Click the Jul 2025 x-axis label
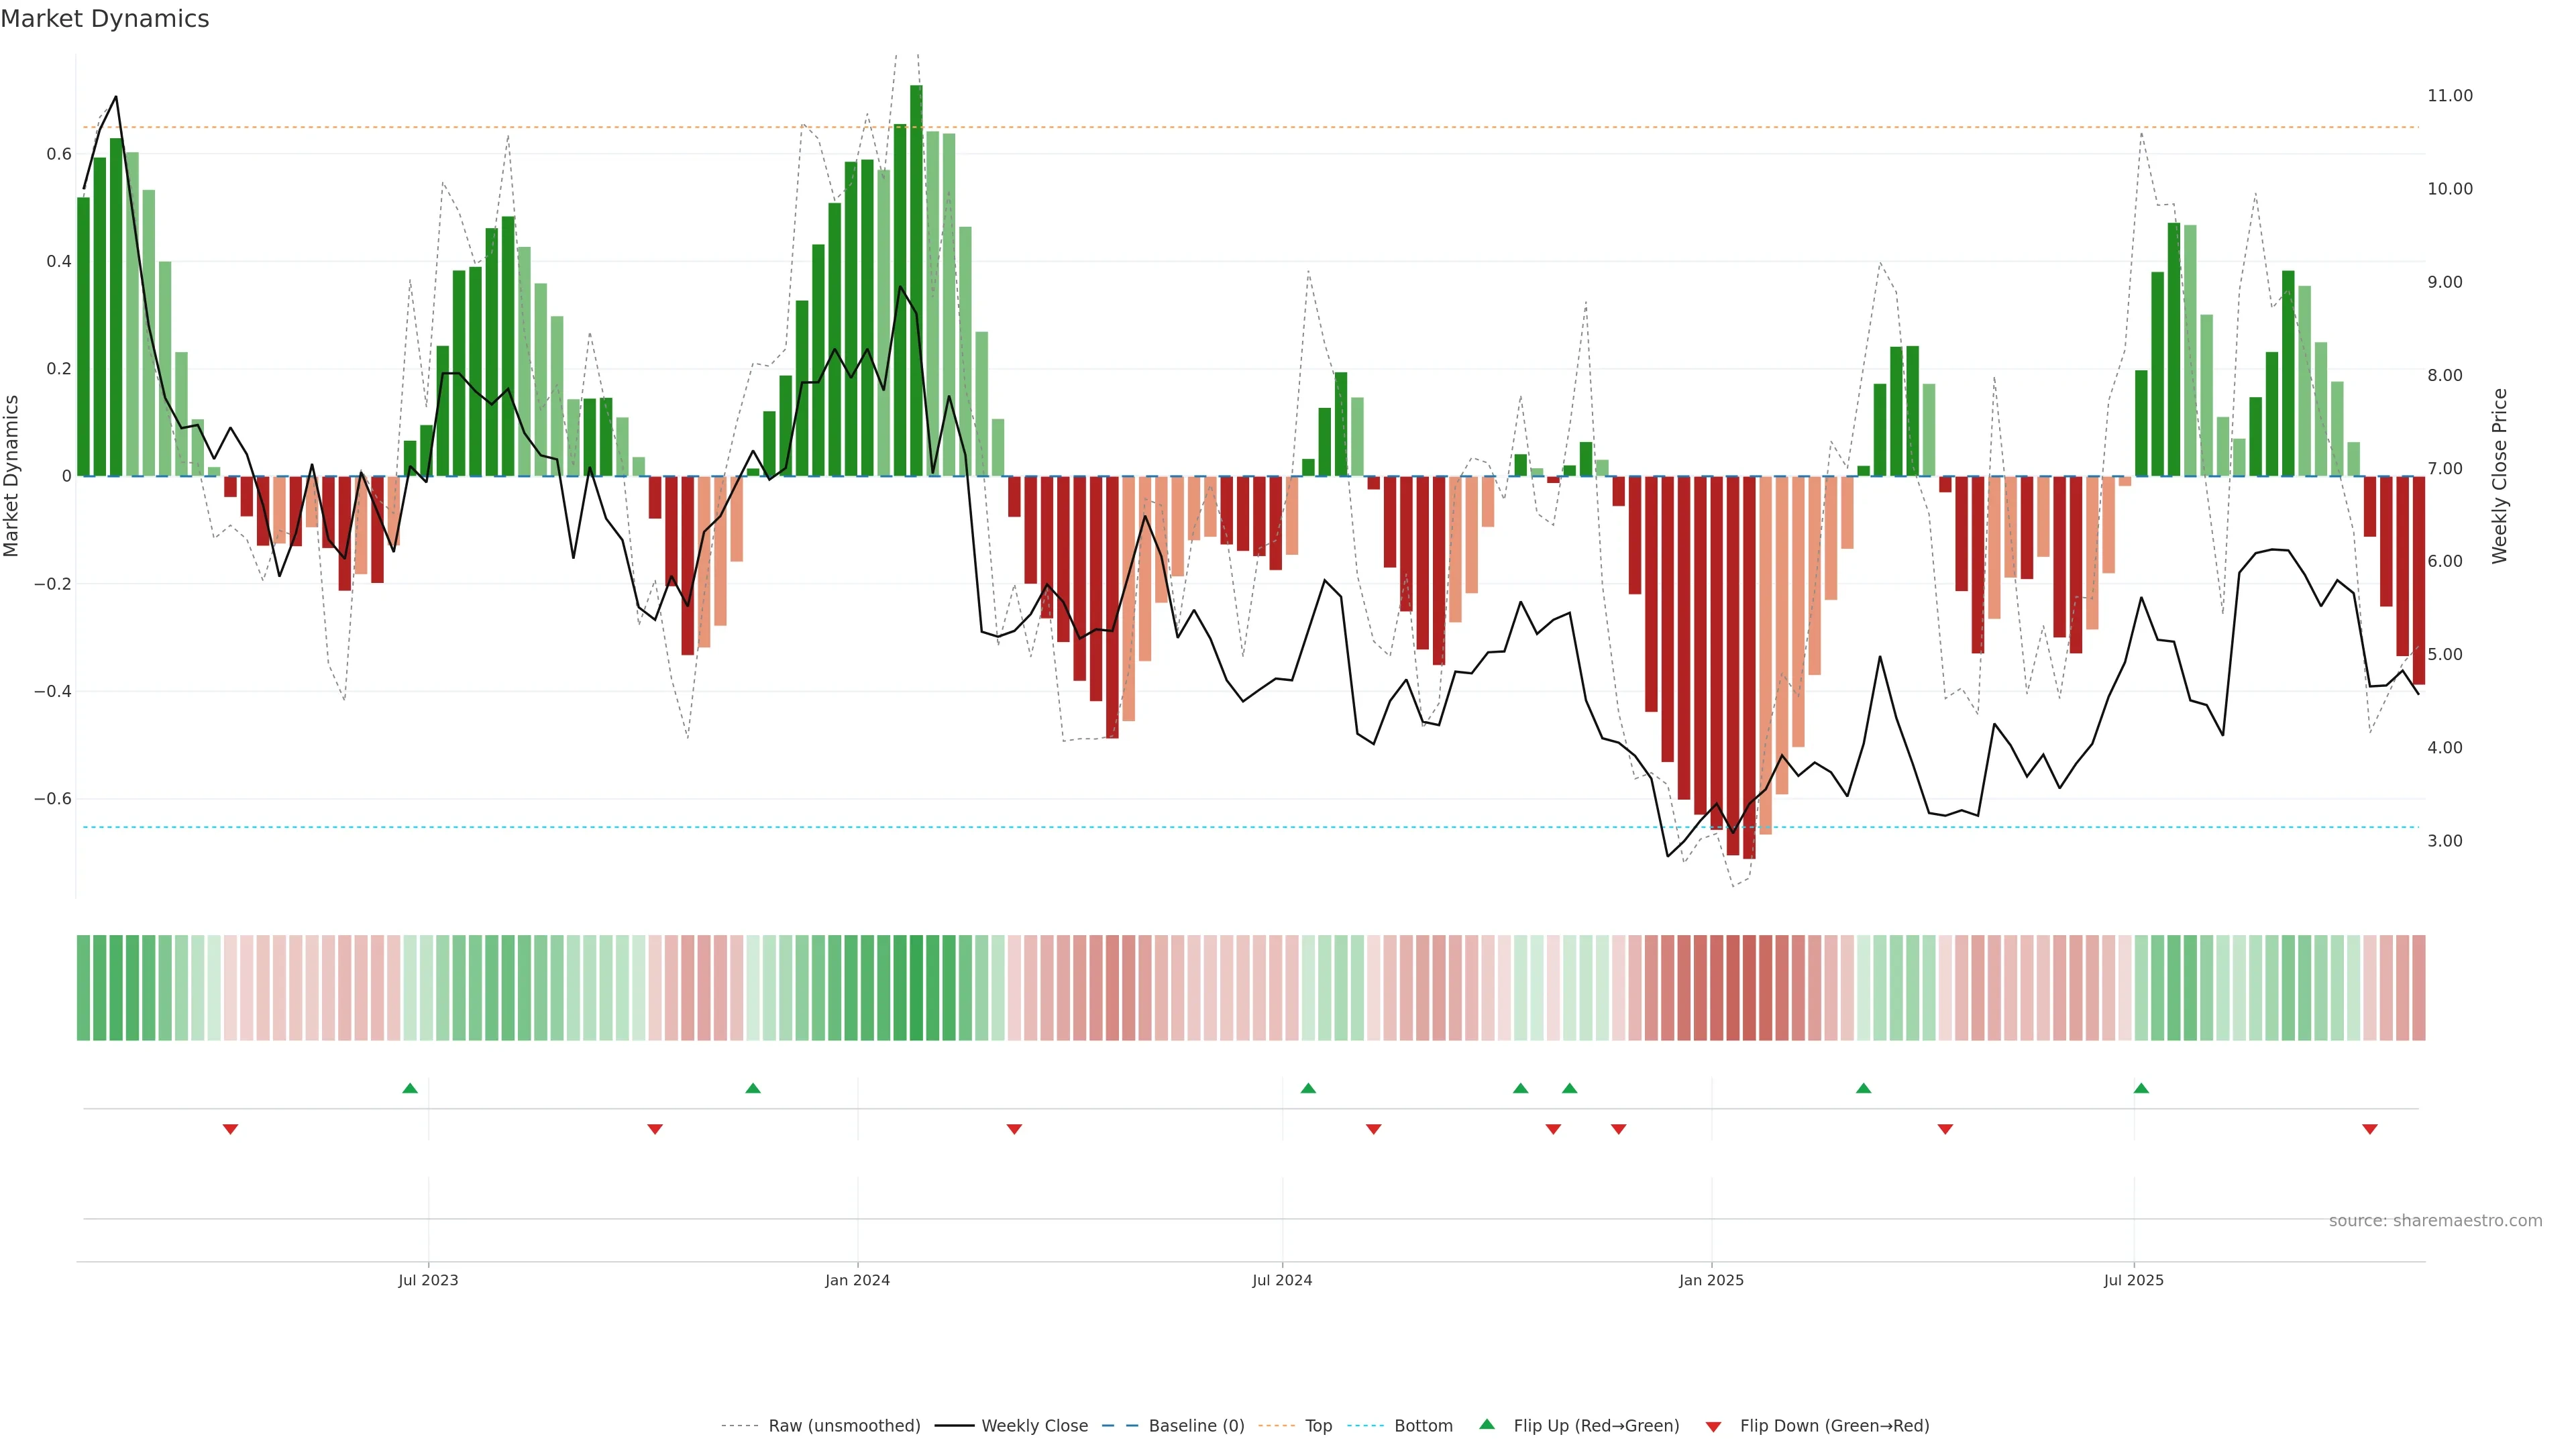This screenshot has width=2576, height=1449. [2133, 1280]
